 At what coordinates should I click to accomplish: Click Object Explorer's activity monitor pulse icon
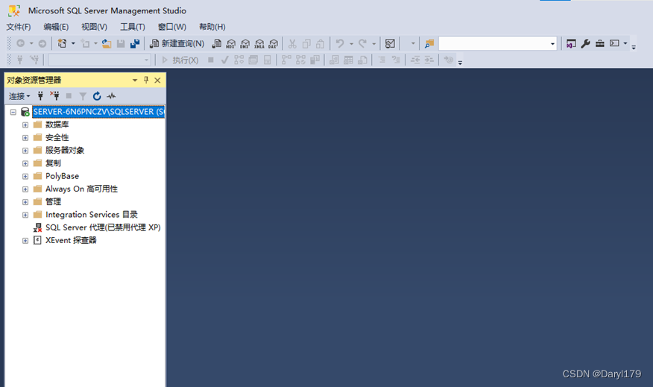tap(111, 96)
